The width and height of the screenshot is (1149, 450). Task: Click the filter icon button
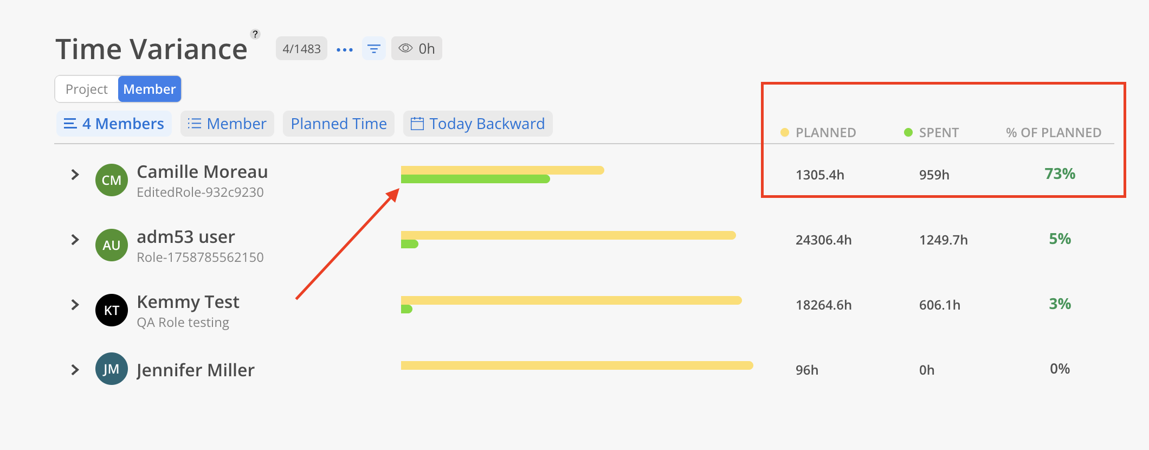(x=373, y=49)
